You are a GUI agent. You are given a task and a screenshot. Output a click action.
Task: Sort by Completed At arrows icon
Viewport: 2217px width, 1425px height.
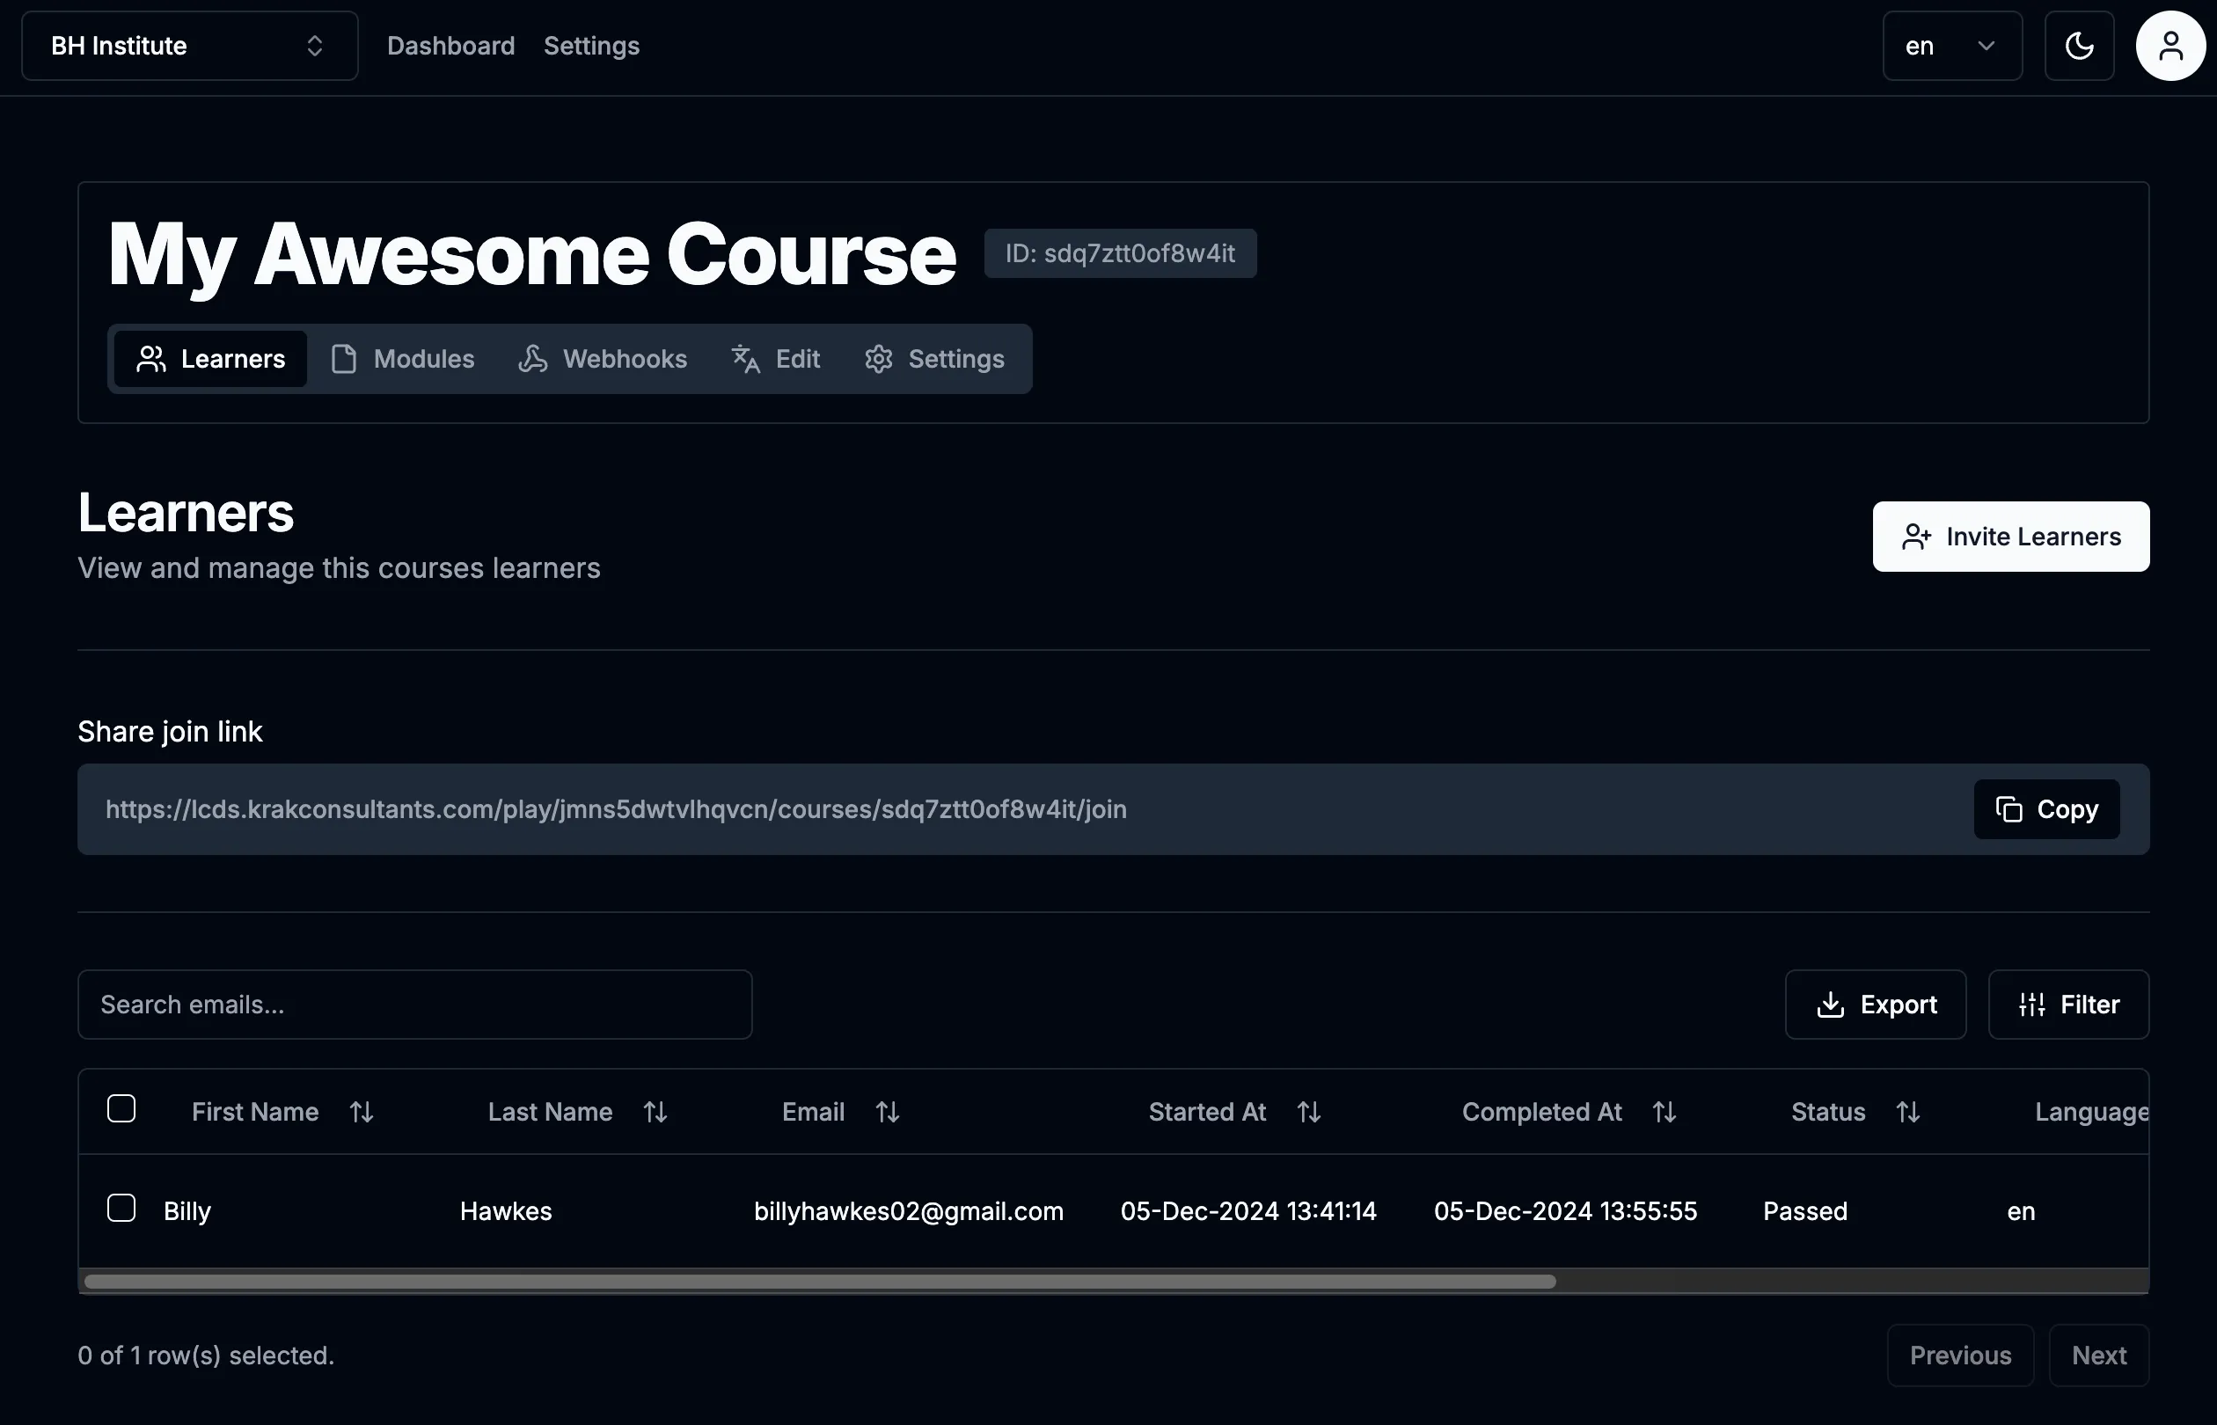point(1664,1111)
